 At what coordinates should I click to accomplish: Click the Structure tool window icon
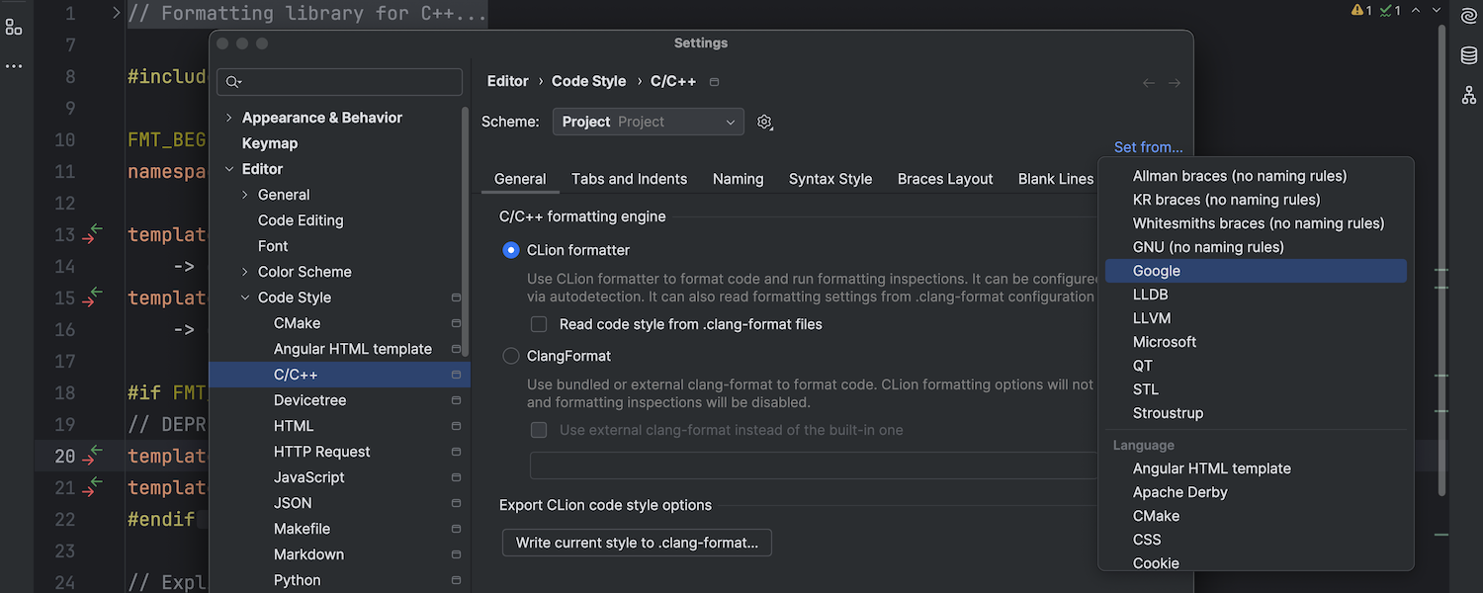(14, 27)
